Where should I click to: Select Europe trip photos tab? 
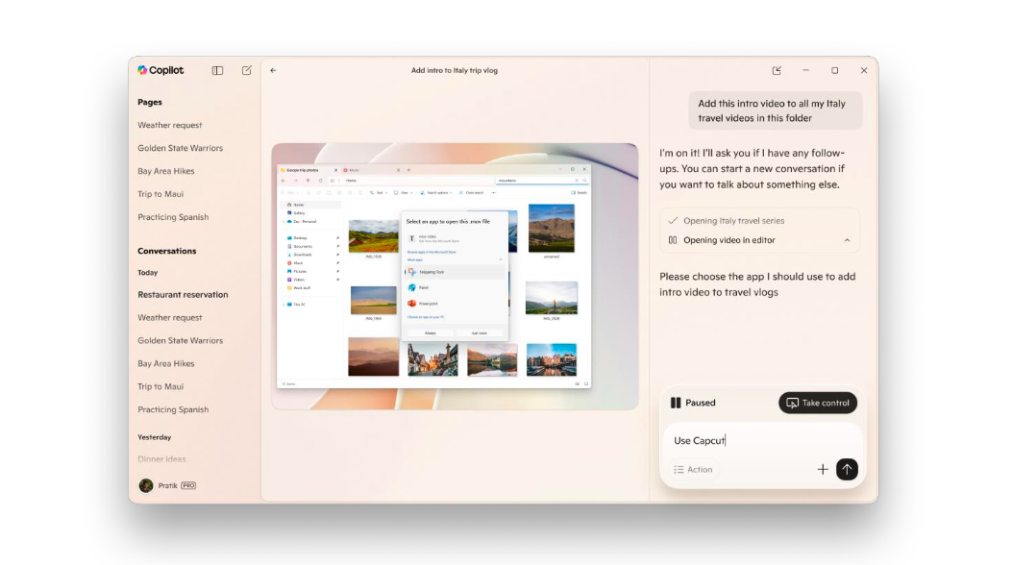pos(308,169)
